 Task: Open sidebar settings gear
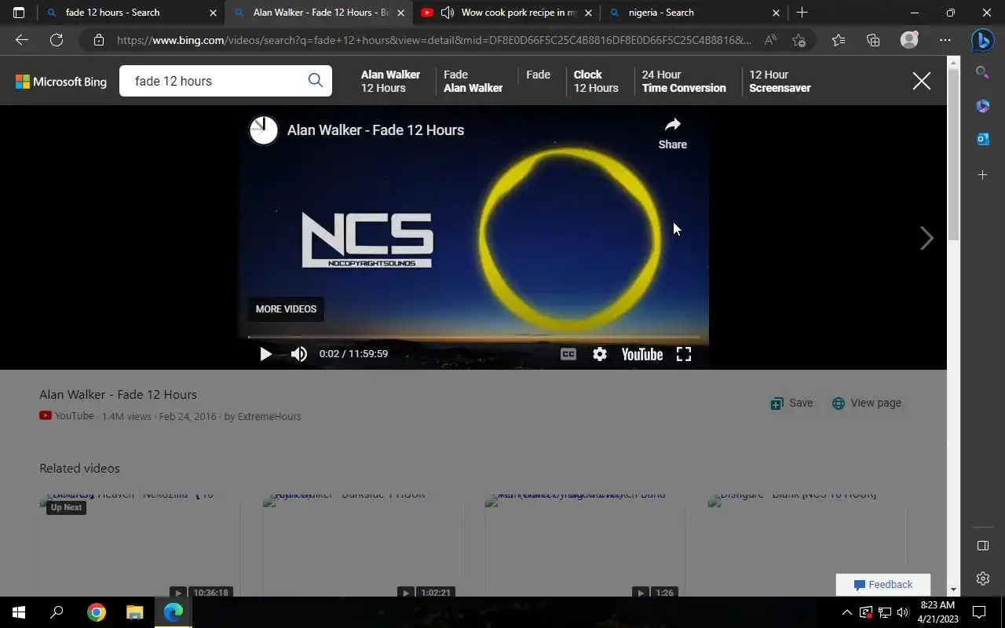(982, 579)
